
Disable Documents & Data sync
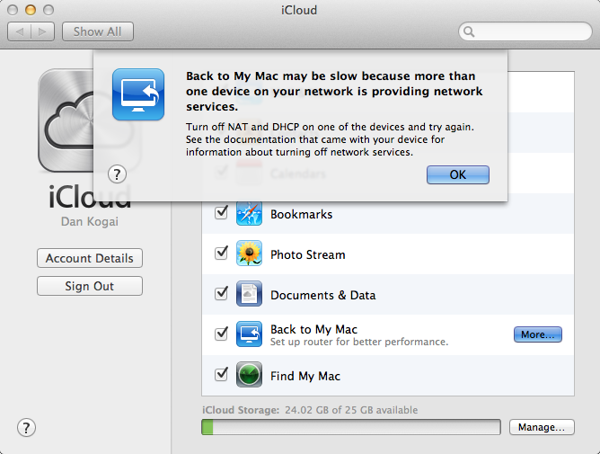click(x=221, y=293)
